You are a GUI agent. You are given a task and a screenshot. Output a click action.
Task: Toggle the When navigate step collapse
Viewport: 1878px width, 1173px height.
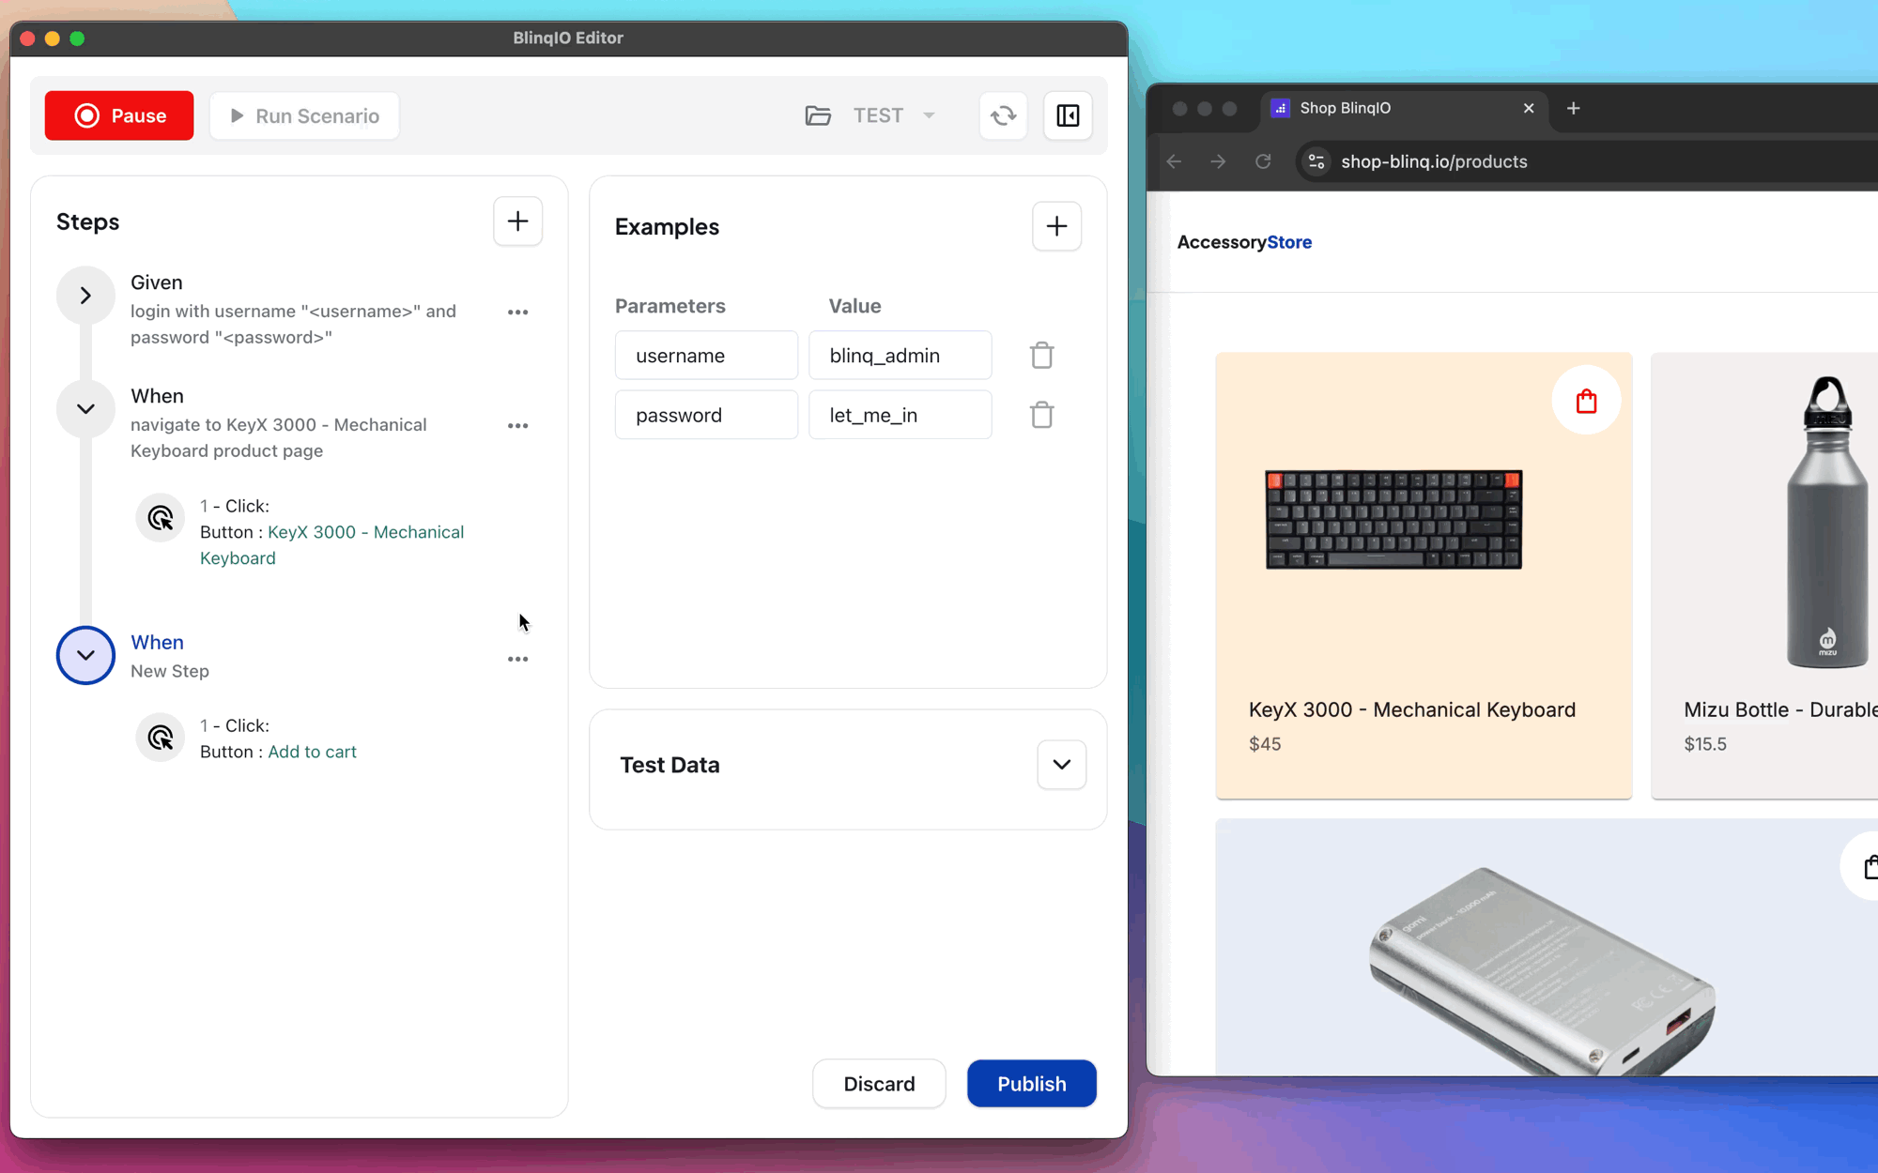84,408
